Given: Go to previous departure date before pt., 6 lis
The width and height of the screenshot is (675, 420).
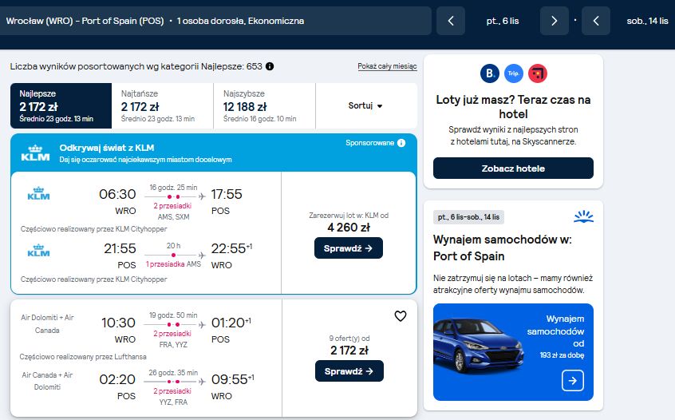Looking at the screenshot, I should point(451,21).
